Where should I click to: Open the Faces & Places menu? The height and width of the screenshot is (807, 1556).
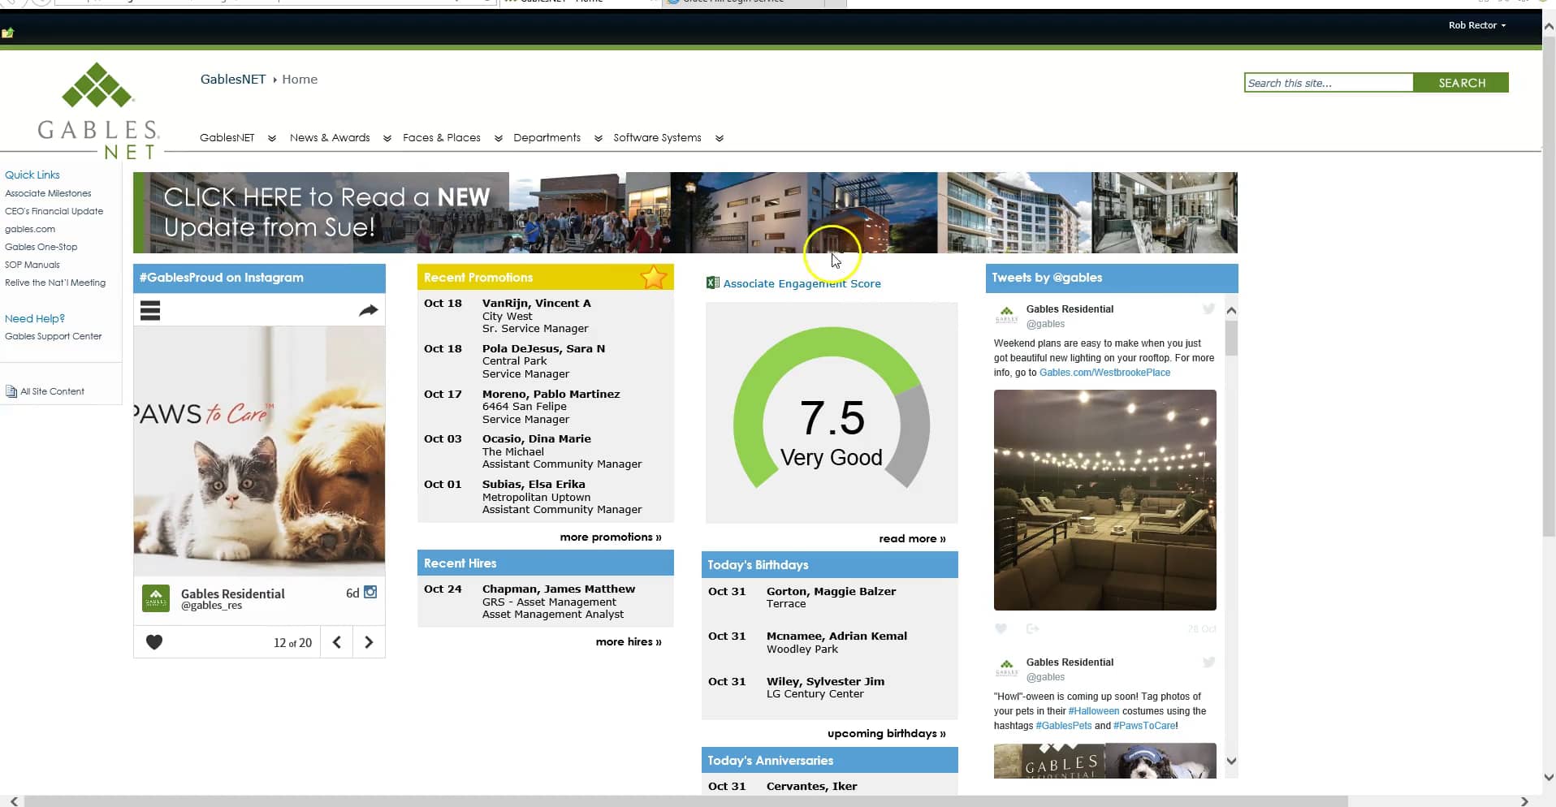pos(441,137)
